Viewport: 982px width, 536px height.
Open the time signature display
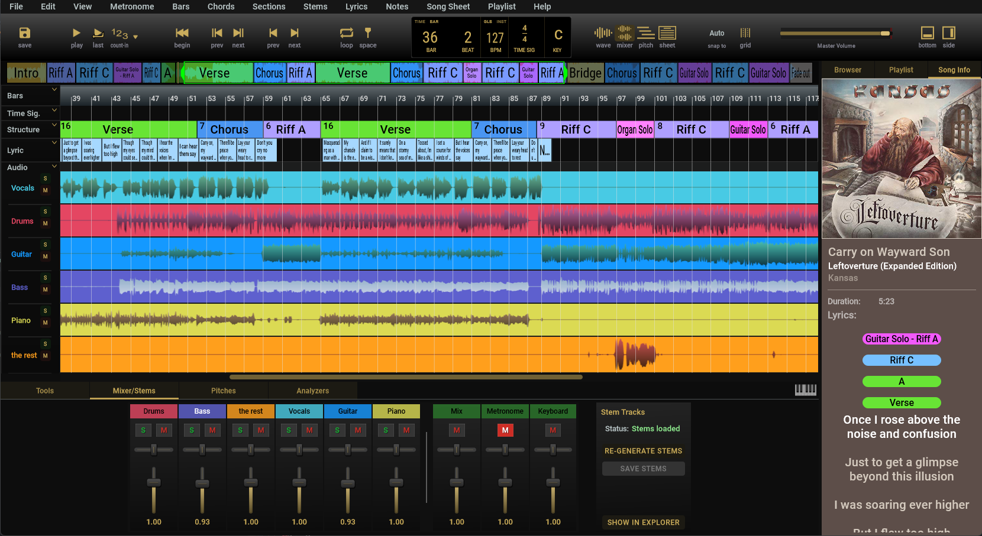point(524,39)
